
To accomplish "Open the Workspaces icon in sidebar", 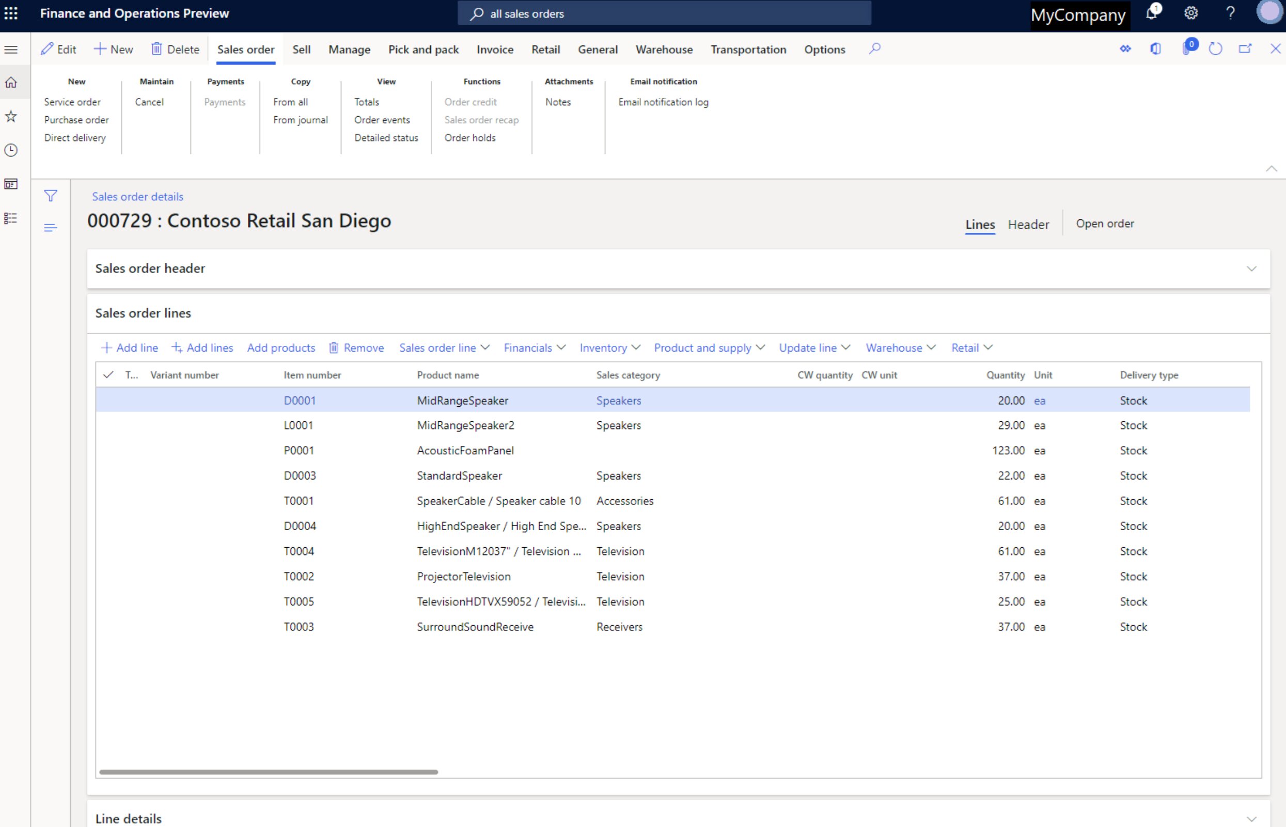I will (x=11, y=184).
